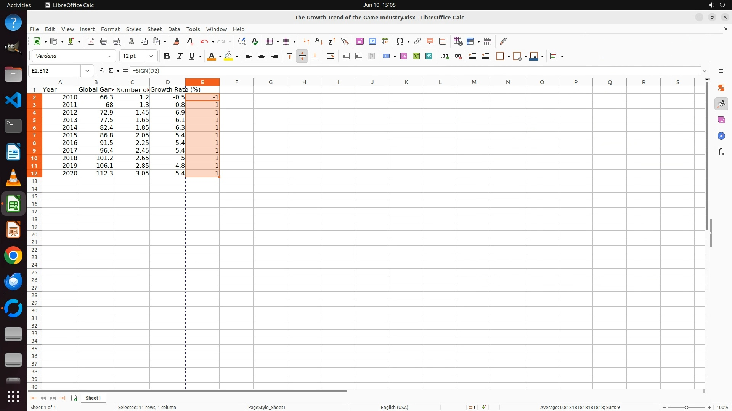Viewport: 732px width, 411px height.
Task: Expand the Name Box dropdown
Action: tap(87, 71)
